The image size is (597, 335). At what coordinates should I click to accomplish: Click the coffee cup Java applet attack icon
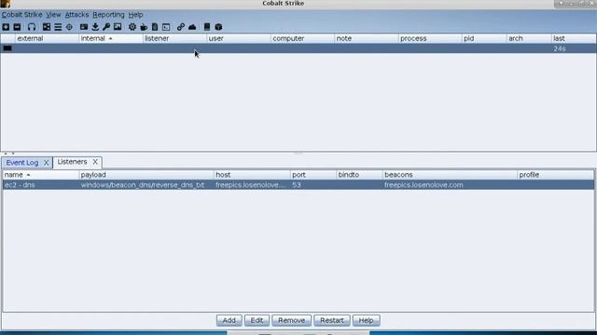pos(144,27)
